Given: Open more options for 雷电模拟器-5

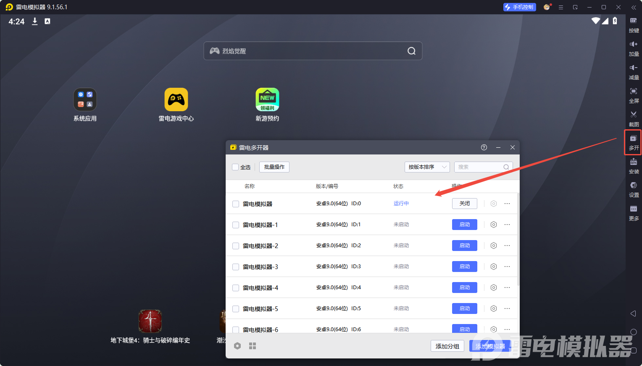Looking at the screenshot, I should (507, 308).
